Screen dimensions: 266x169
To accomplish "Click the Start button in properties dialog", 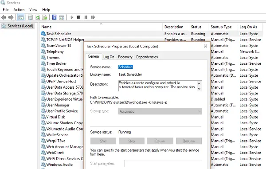I will 103,141.
